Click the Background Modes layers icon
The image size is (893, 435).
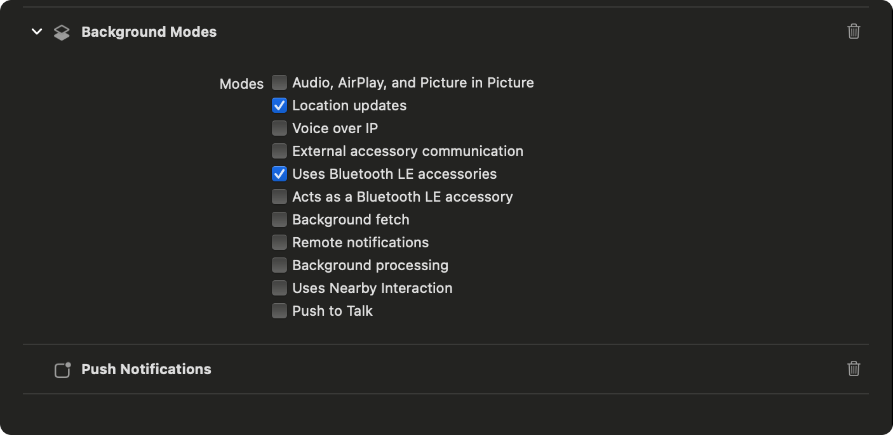tap(62, 32)
